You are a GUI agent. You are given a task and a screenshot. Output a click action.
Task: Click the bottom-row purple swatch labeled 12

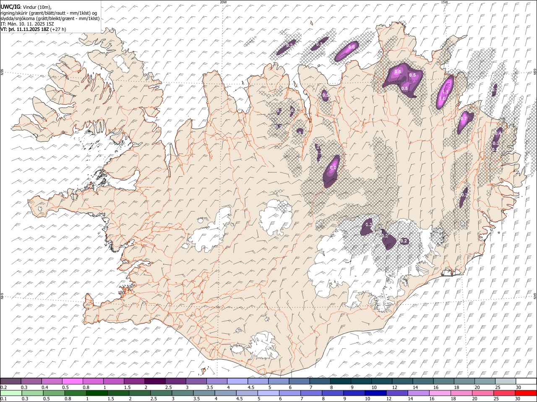coord(397,393)
